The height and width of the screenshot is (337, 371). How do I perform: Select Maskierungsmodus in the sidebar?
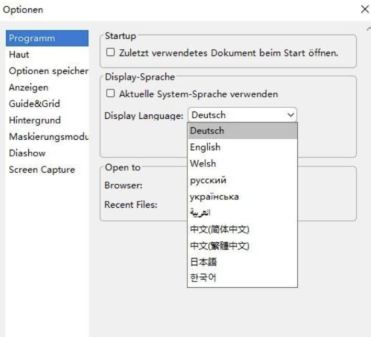pyautogui.click(x=47, y=137)
